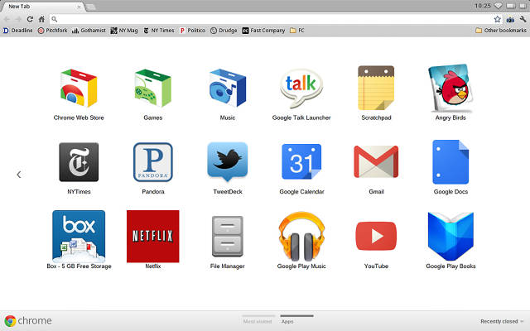Select the New Tab tab

tap(42, 7)
